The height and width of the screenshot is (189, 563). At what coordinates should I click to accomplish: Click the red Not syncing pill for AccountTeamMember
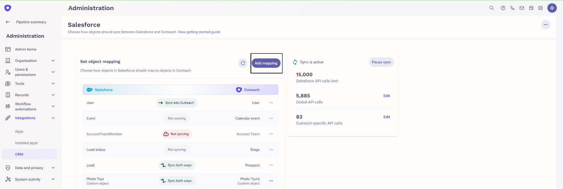pos(177,134)
